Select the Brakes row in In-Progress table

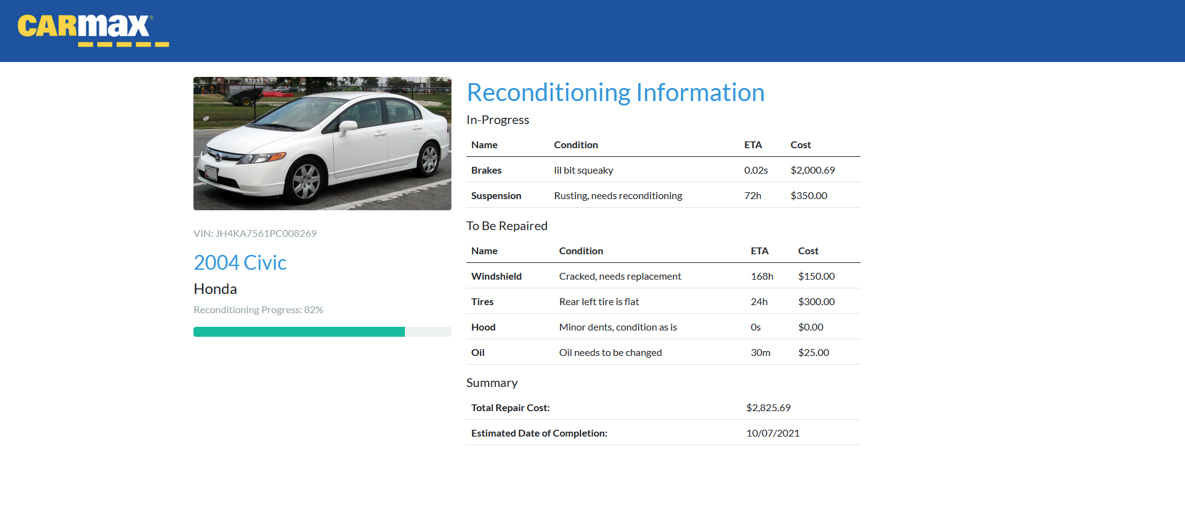(664, 170)
